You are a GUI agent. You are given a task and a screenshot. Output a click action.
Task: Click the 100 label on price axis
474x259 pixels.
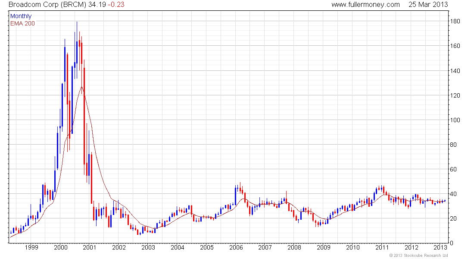(455, 120)
